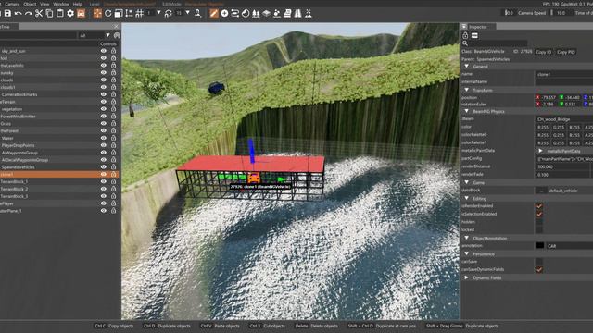Toggle rotation snap icon
593x333 pixels.
coord(169,13)
